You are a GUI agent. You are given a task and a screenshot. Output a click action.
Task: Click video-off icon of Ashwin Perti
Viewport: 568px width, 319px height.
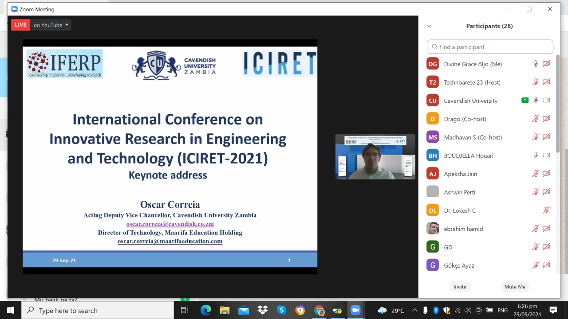[x=546, y=192]
